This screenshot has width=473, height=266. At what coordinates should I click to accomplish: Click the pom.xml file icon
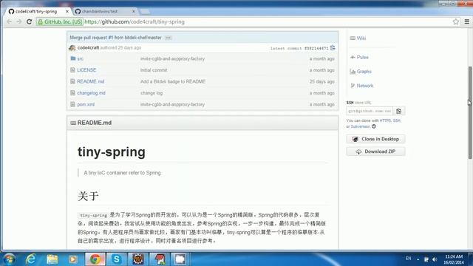(x=72, y=104)
